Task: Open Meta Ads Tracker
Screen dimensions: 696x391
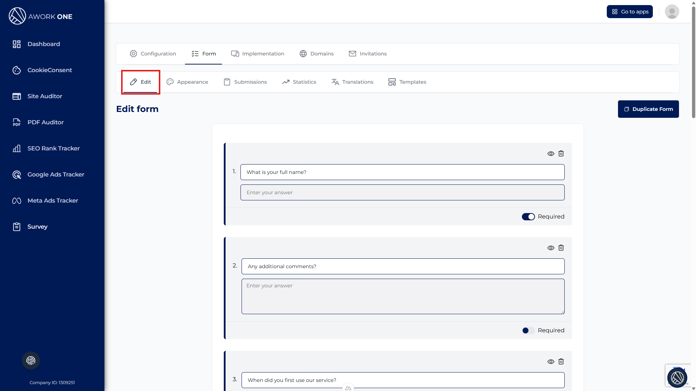Action: coord(53,200)
